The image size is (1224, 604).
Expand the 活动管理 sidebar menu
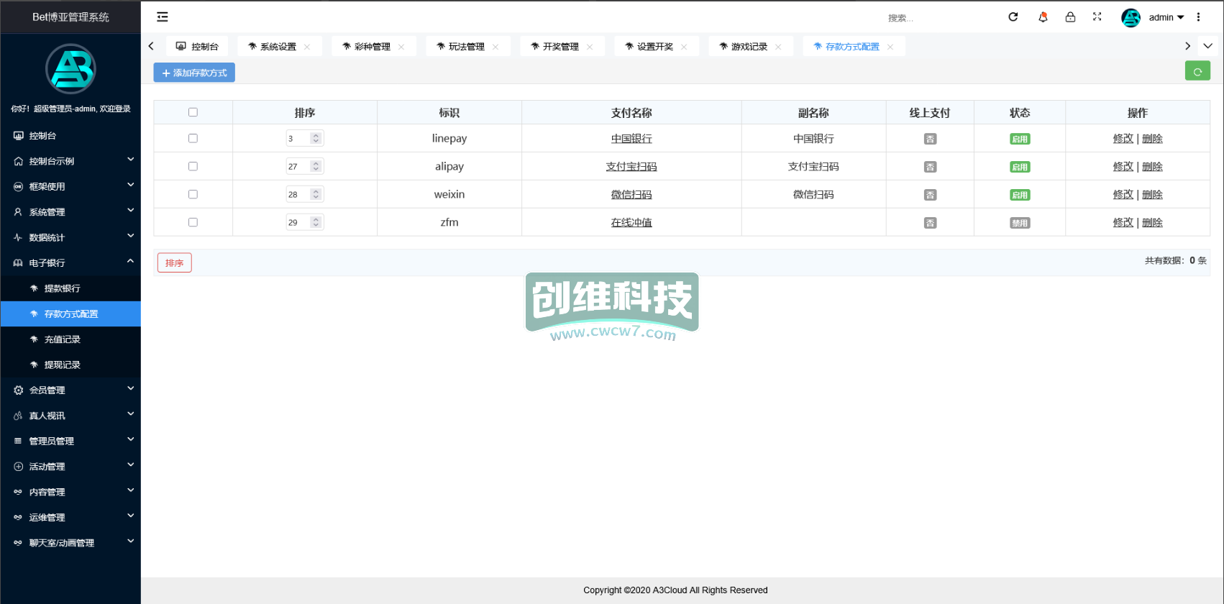point(70,466)
